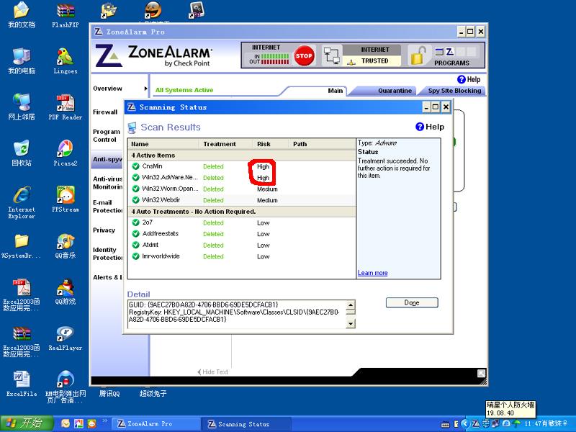Open Anti-virus Monitoring in sidebar
The image size is (576, 432).
[x=107, y=183]
